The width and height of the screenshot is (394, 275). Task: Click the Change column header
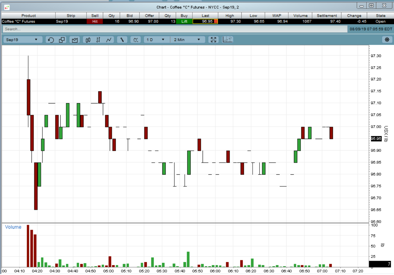pyautogui.click(x=354, y=16)
